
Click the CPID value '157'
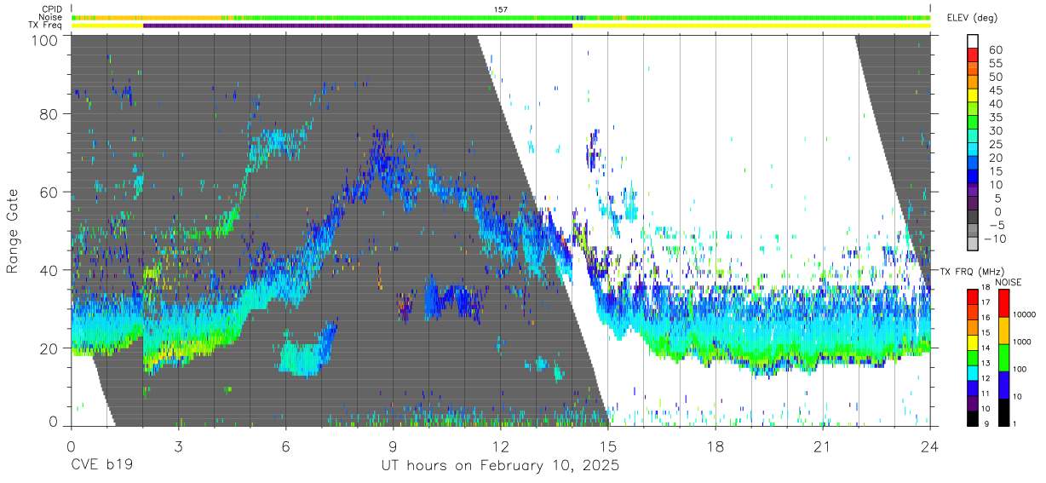pos(501,9)
